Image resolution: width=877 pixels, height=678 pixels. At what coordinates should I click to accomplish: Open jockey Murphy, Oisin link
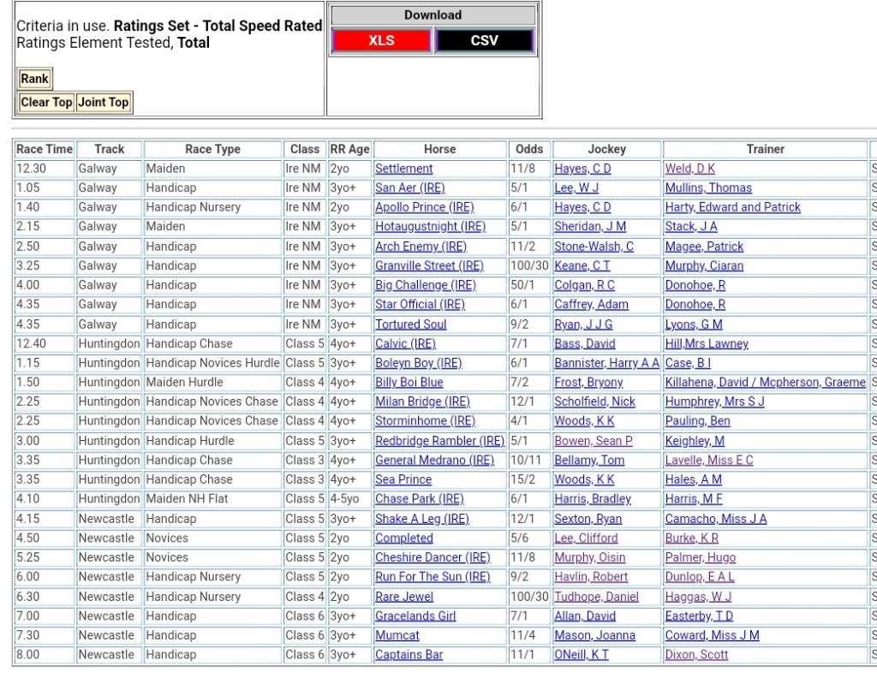click(589, 557)
